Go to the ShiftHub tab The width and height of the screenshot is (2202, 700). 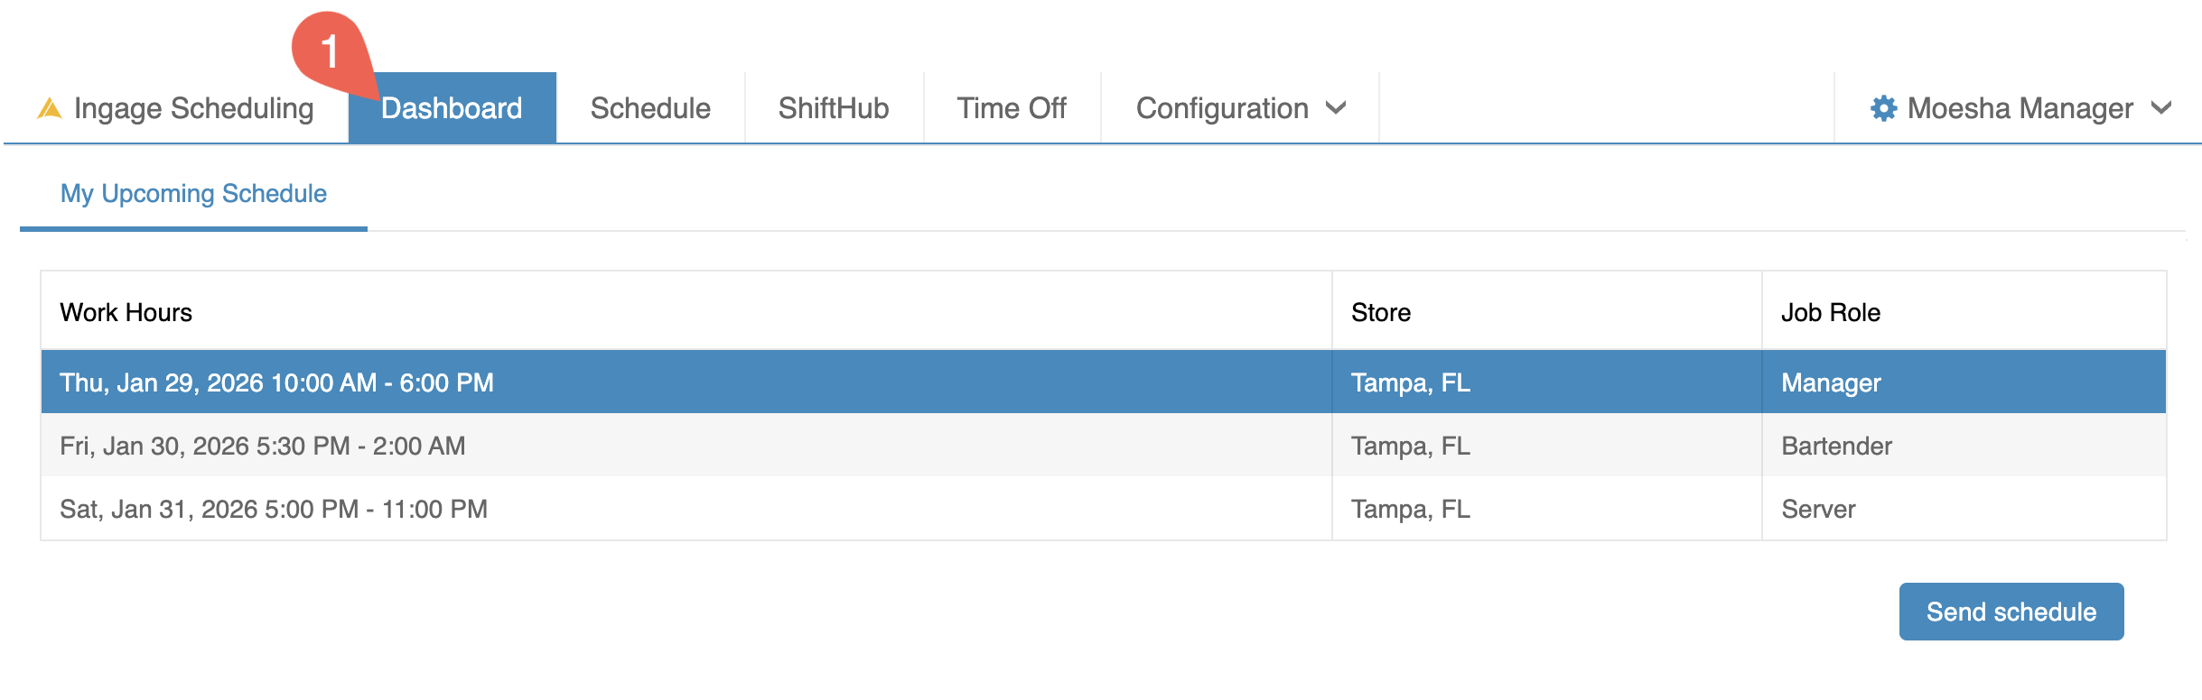coord(833,108)
